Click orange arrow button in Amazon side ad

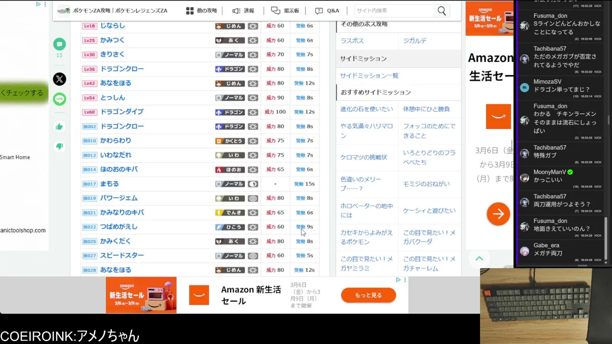pyautogui.click(x=498, y=214)
